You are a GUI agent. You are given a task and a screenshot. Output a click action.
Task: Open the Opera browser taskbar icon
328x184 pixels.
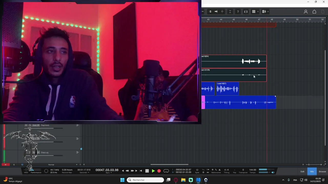tap(176, 180)
